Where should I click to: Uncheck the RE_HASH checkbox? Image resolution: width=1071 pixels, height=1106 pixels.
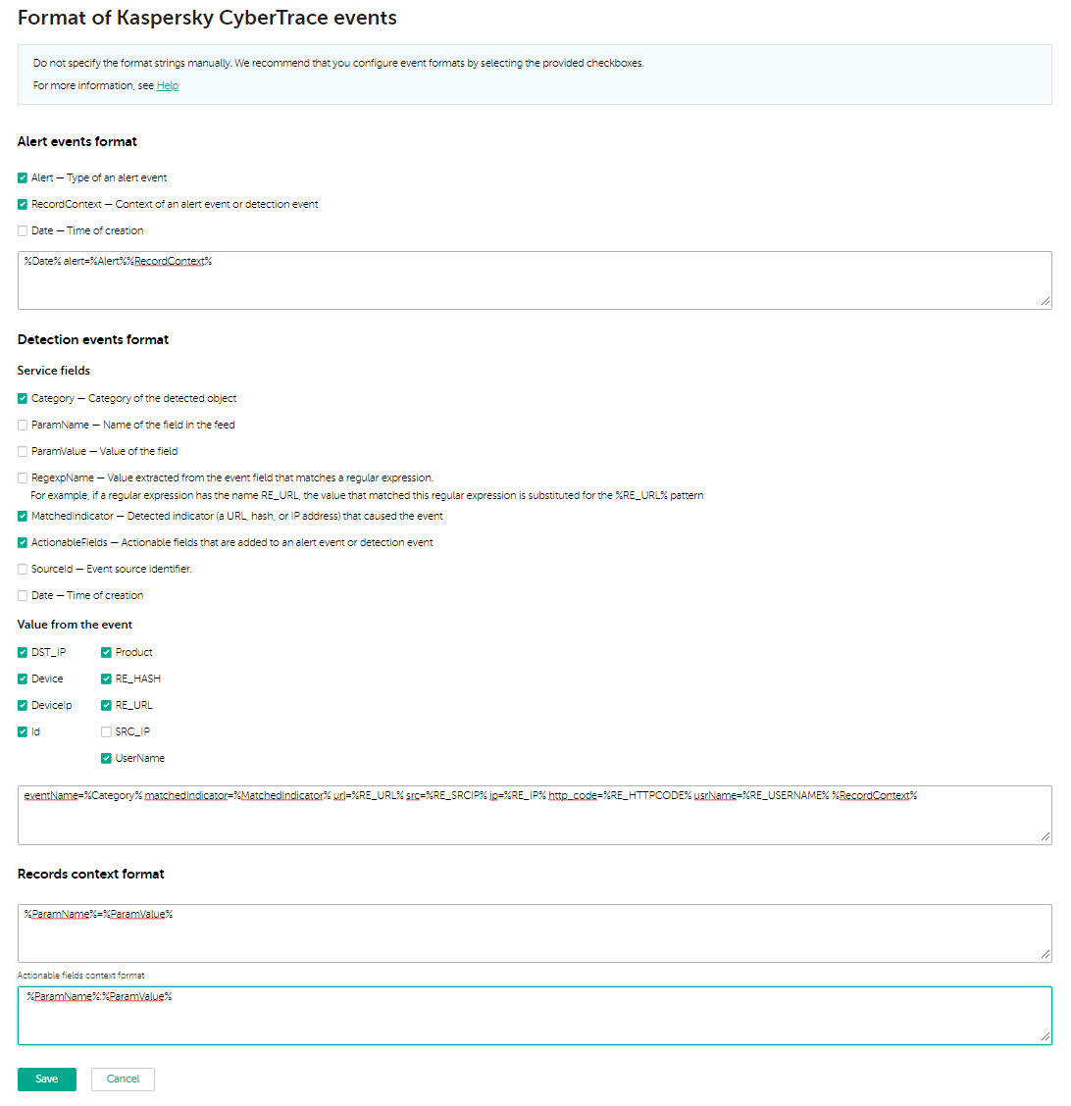[x=106, y=679]
